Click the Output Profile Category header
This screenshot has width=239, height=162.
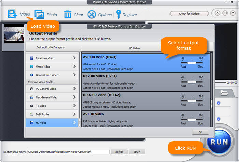pos(50,47)
